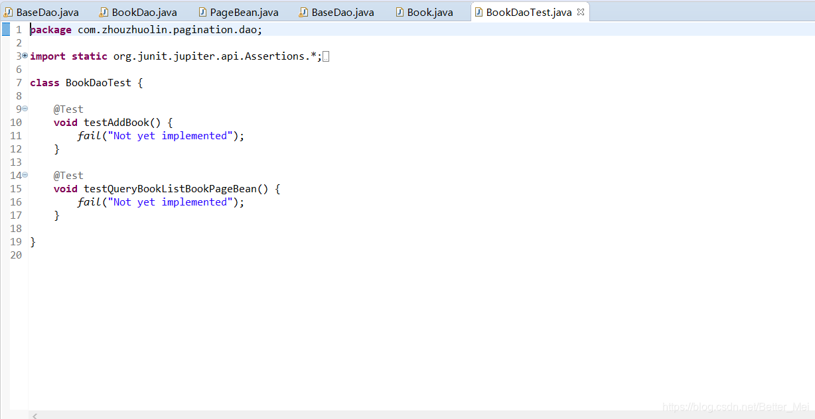Switch to the first BaseDao.java tab

coord(42,12)
